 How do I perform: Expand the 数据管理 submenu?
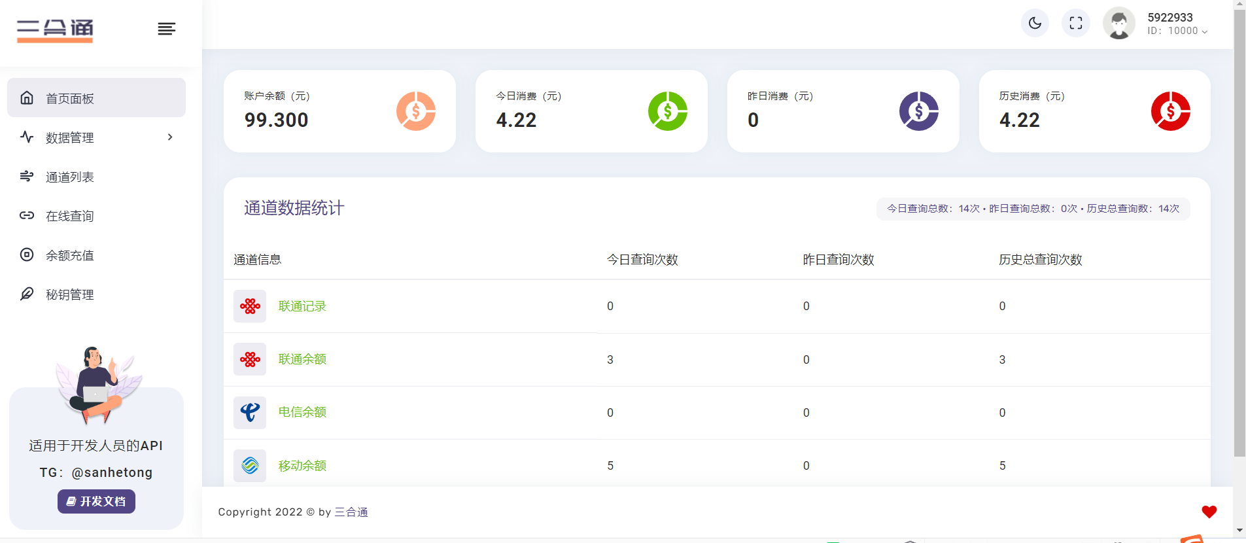point(96,137)
